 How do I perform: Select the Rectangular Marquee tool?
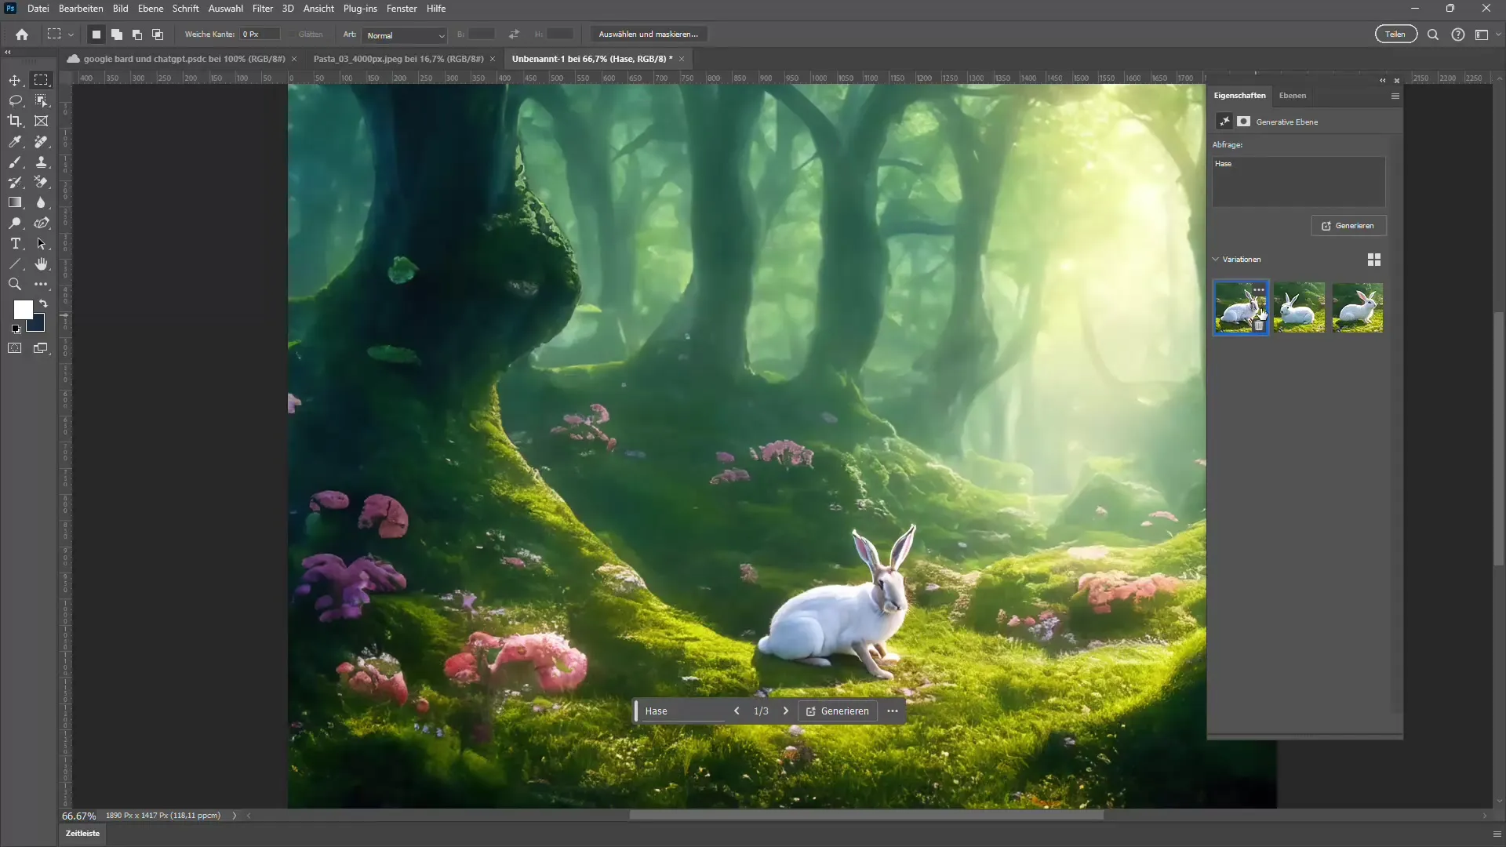point(42,80)
